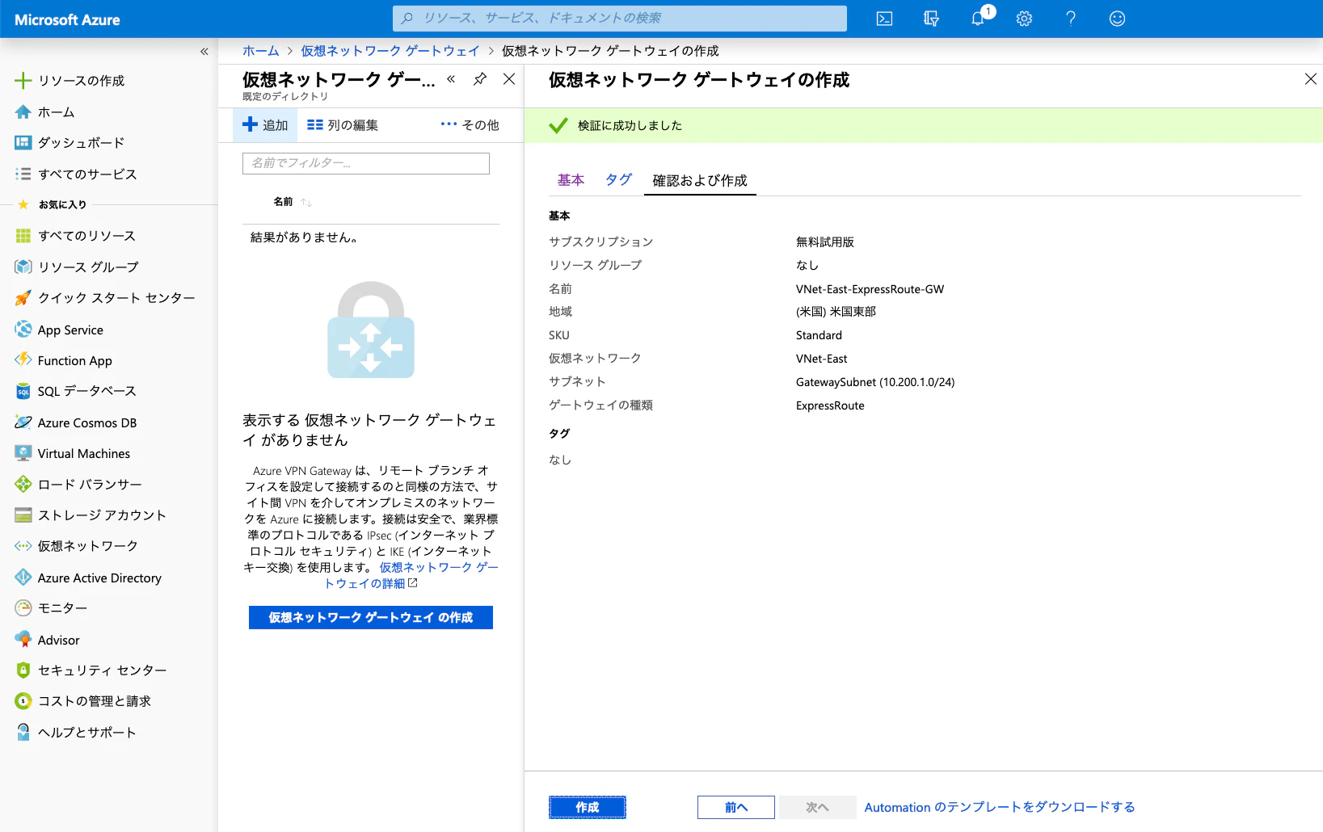This screenshot has height=832, width=1323.
Task: Switch to the タグ tab
Action: (619, 180)
